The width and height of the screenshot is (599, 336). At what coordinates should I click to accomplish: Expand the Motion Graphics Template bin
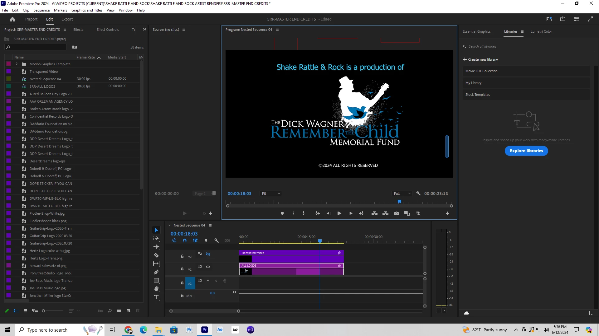click(17, 64)
